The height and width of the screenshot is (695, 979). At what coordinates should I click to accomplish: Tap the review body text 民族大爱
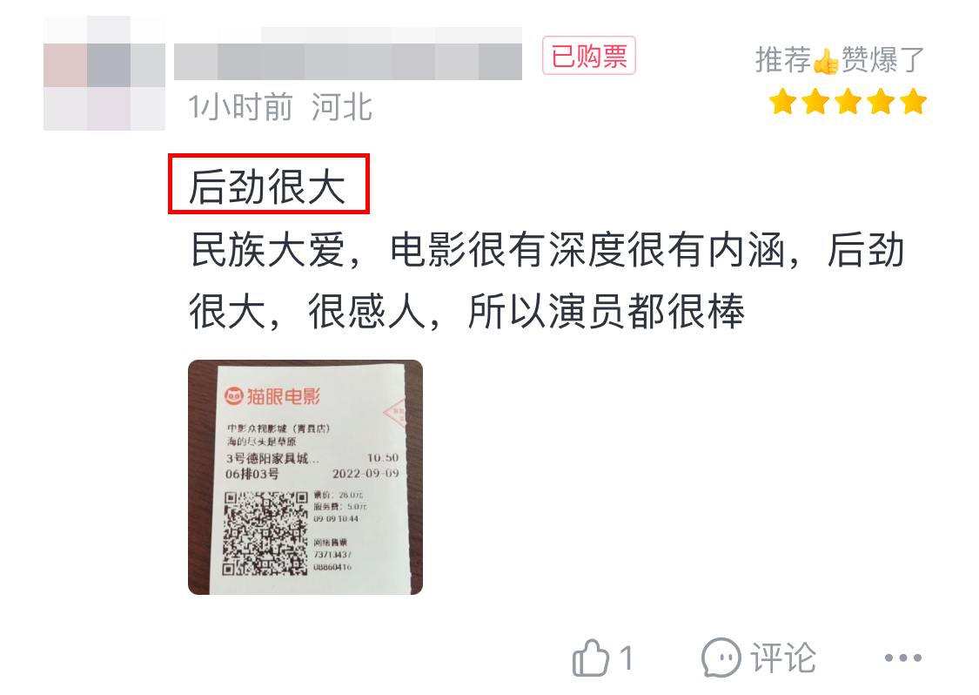pyautogui.click(x=267, y=249)
